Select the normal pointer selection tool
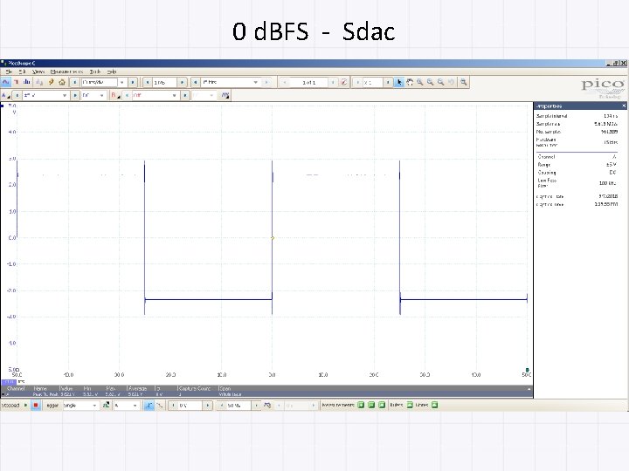This screenshot has width=629, height=471. coord(399,82)
